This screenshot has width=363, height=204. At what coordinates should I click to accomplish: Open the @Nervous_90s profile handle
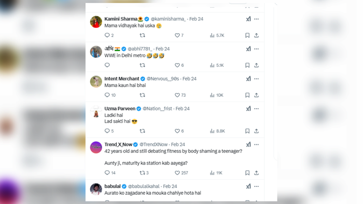click(163, 79)
